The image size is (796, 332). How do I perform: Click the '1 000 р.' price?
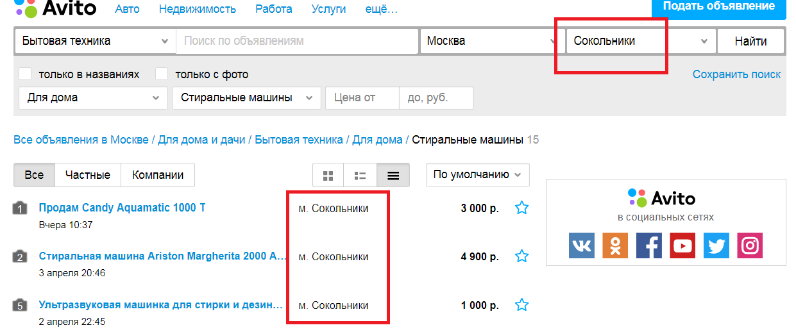click(480, 305)
